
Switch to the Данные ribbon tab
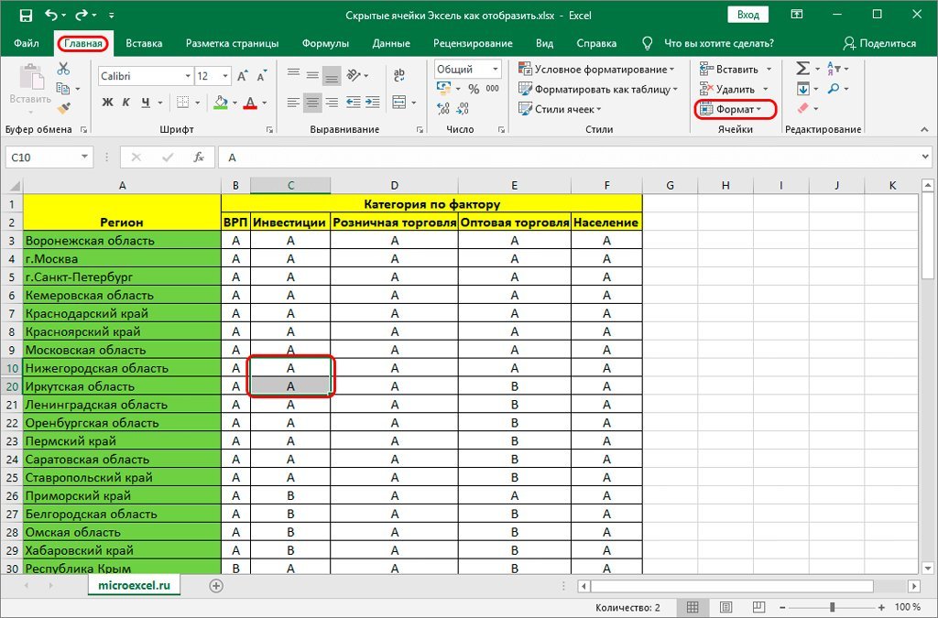(391, 43)
